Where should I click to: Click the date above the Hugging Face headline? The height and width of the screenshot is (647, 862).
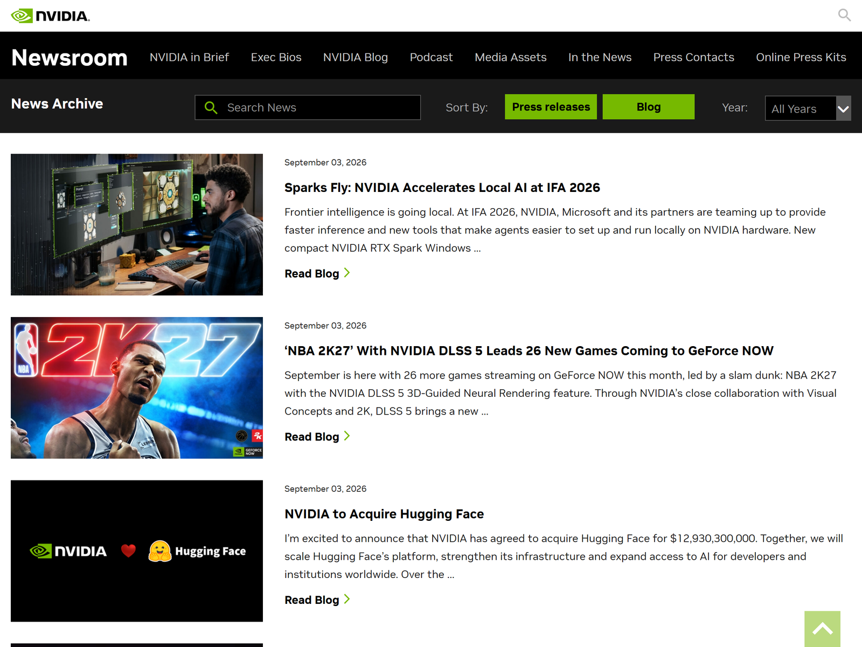pos(325,488)
